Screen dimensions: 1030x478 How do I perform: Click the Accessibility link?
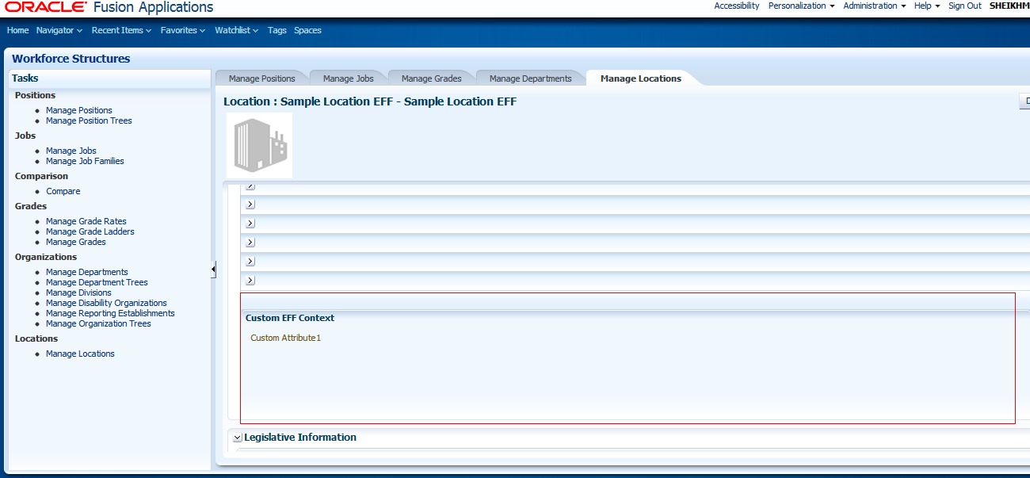tap(736, 6)
